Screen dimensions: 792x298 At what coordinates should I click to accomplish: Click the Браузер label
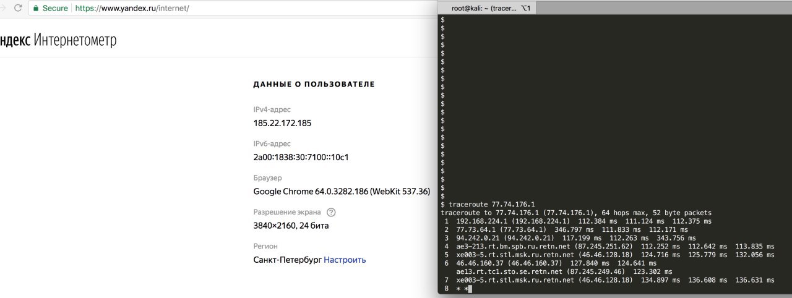268,177
